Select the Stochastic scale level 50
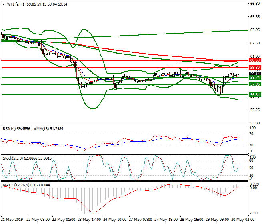Image resolution: width=264 pixels, height=224 pixels. (251, 168)
